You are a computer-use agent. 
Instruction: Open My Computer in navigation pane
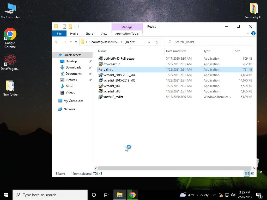click(x=73, y=101)
